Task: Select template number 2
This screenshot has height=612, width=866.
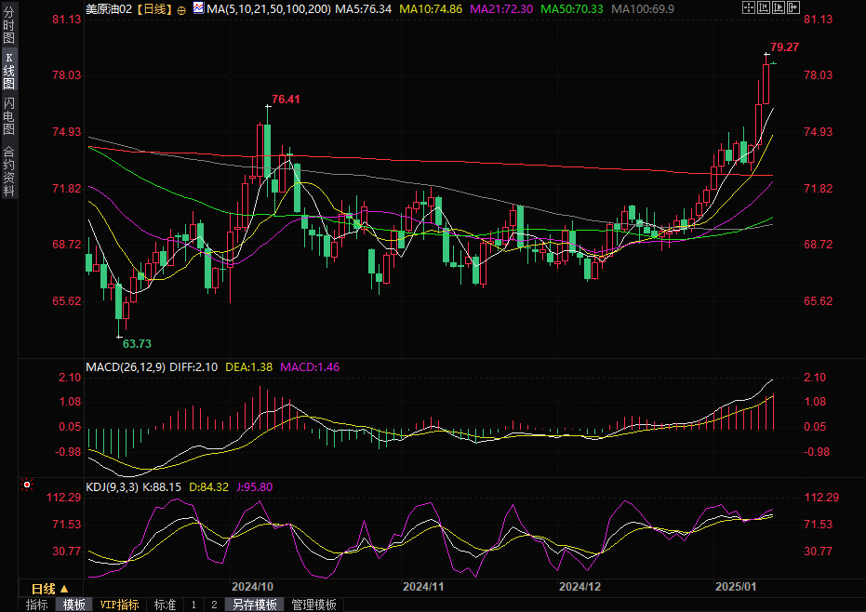Action: (213, 605)
